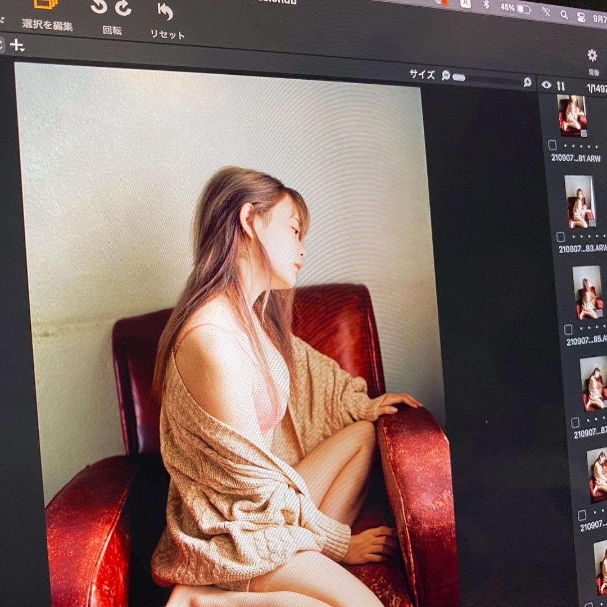Toggle the eye visibility filter icon
The image size is (607, 607).
tap(546, 85)
